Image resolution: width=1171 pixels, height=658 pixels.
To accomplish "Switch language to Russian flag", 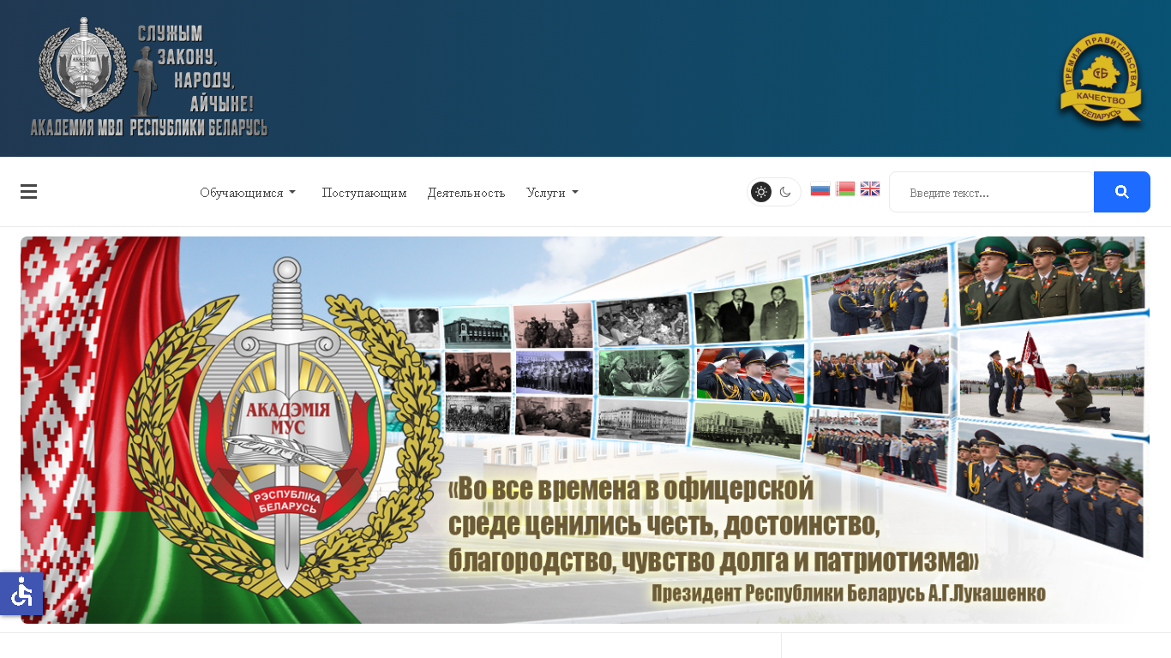I will pos(820,189).
